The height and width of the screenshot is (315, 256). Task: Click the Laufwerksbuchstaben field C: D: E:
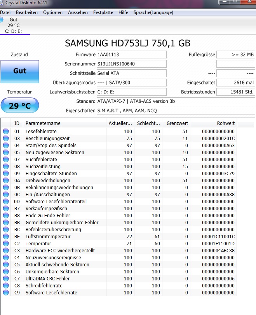coord(132,92)
